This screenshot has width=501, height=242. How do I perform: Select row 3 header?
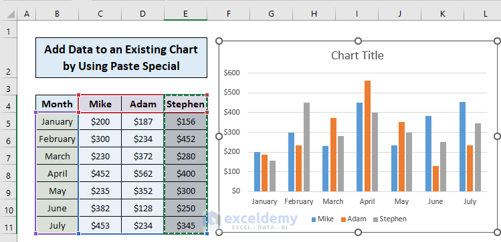[x=9, y=86]
